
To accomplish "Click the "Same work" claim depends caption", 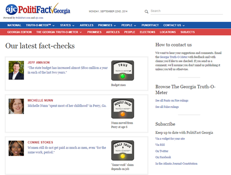I will pyautogui.click(x=122, y=167).
